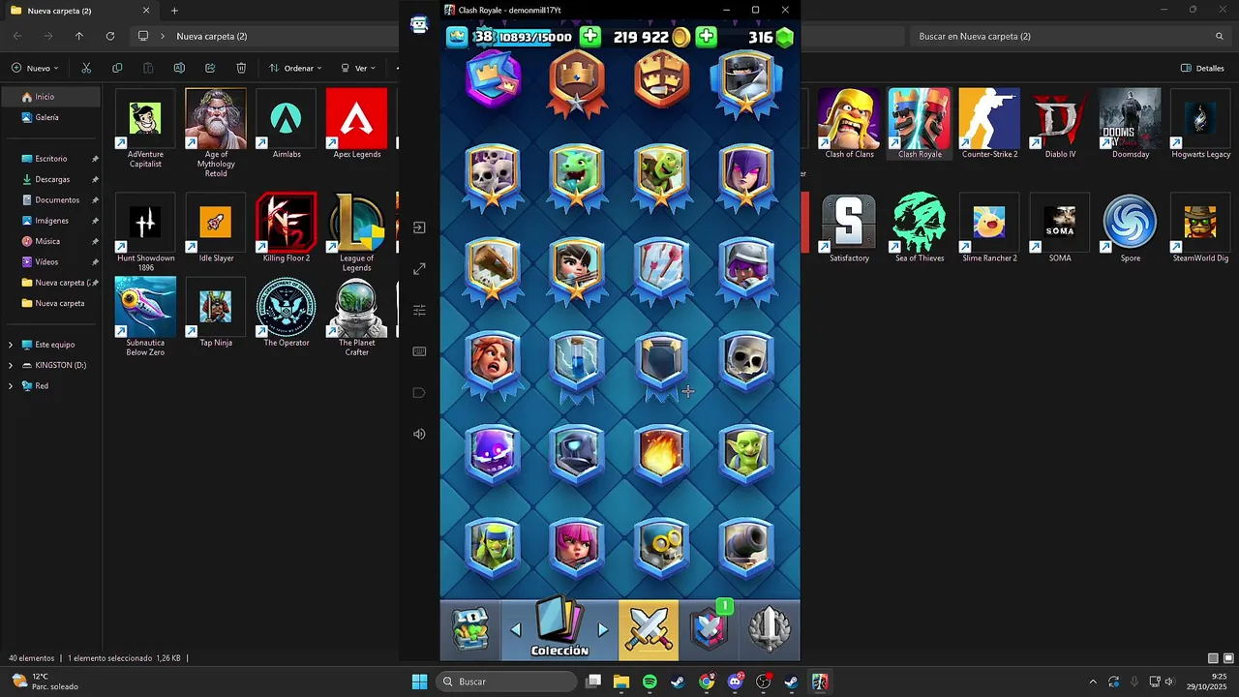The height and width of the screenshot is (697, 1239).
Task: Open Subnautica Below Zero shortcut
Action: [145, 318]
